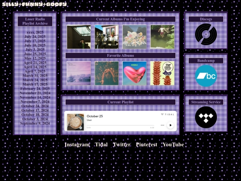Open the April 7, 2025 playlist

coord(35,71)
